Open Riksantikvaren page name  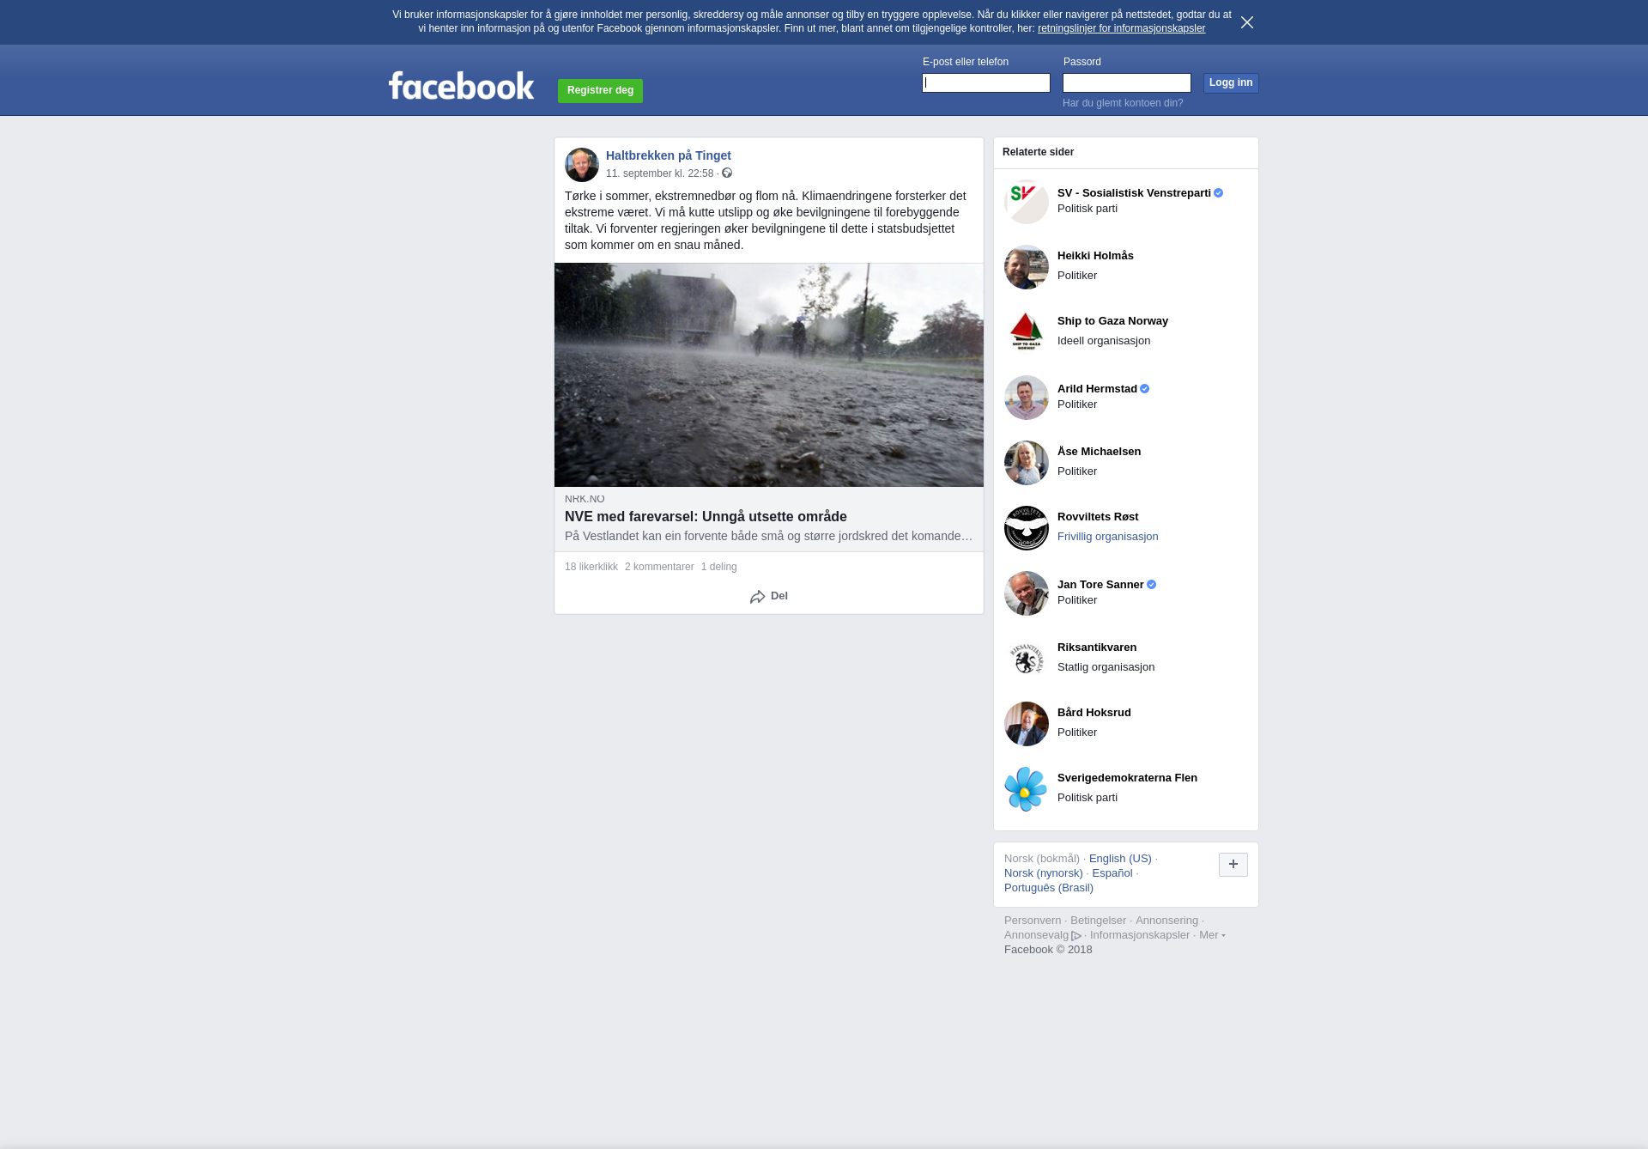pyautogui.click(x=1097, y=647)
